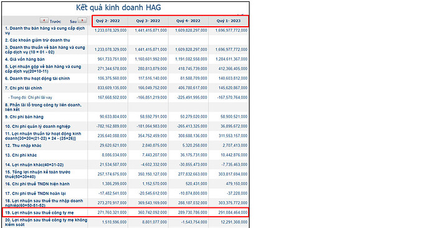
Task: Click row label '12. Thu nhập khác'
Action: click(23, 146)
